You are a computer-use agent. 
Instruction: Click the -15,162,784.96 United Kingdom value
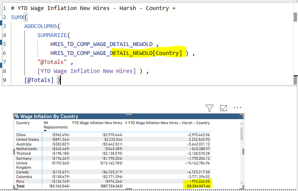coord(197,163)
